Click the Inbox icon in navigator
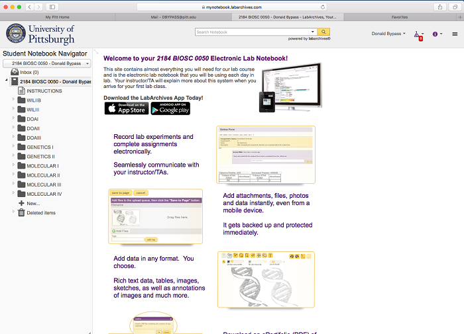464x334 pixels. 14,72
